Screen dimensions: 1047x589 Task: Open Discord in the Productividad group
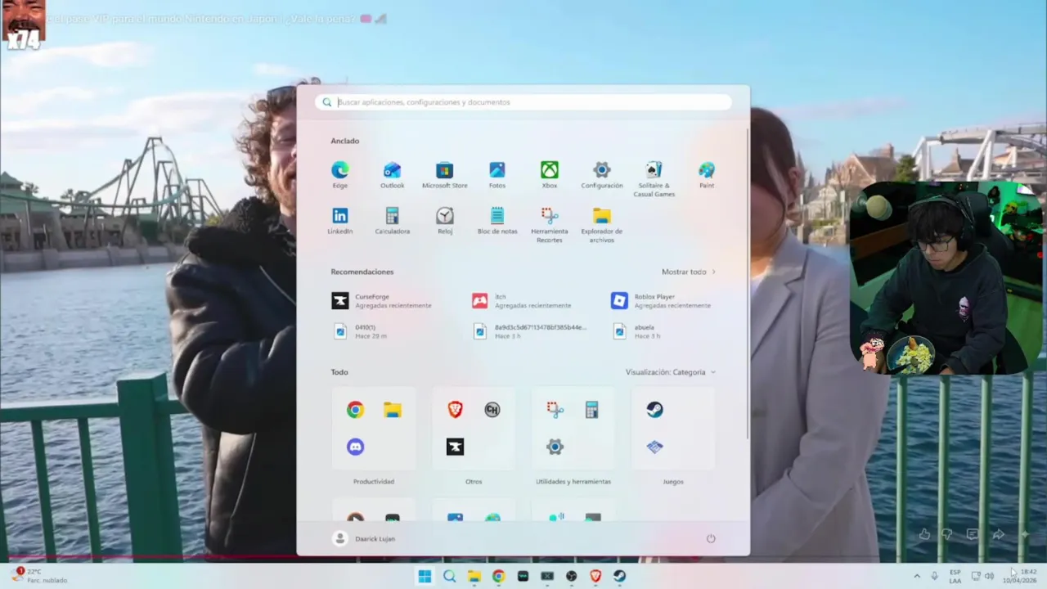tap(355, 447)
